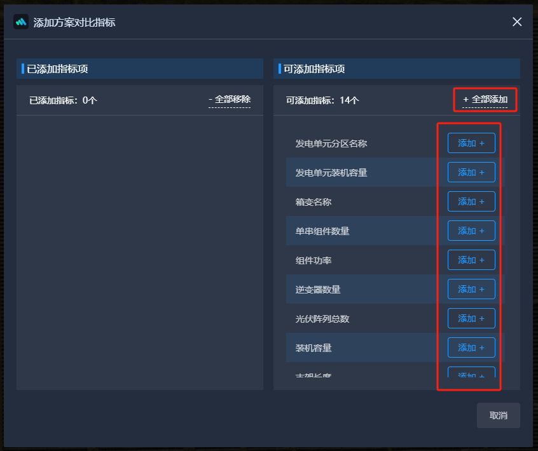
Task: Click - 全部移除 to remove all indicators
Action: tap(230, 100)
